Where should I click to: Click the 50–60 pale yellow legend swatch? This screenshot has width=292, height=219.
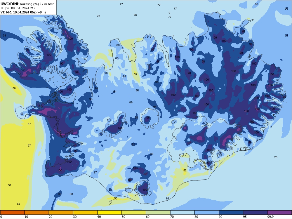[x=134, y=213]
